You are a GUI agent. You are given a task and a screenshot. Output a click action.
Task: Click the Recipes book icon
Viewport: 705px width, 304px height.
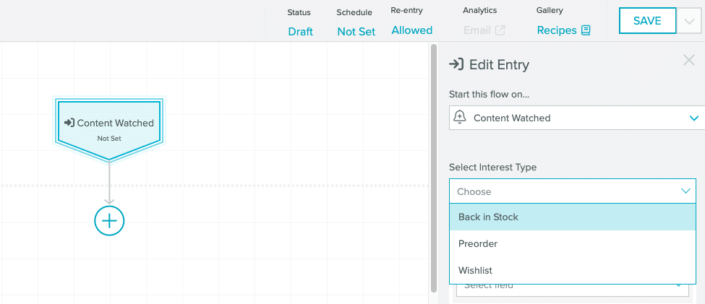click(586, 30)
